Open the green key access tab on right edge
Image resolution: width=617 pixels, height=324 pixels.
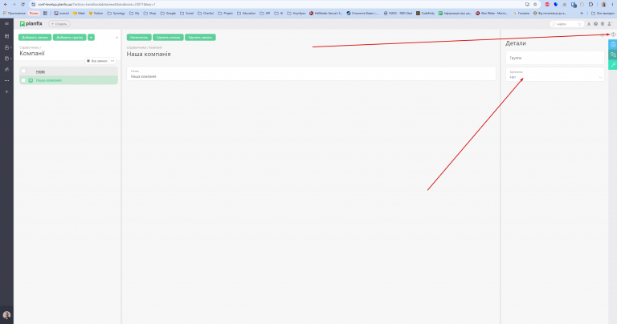click(x=613, y=64)
